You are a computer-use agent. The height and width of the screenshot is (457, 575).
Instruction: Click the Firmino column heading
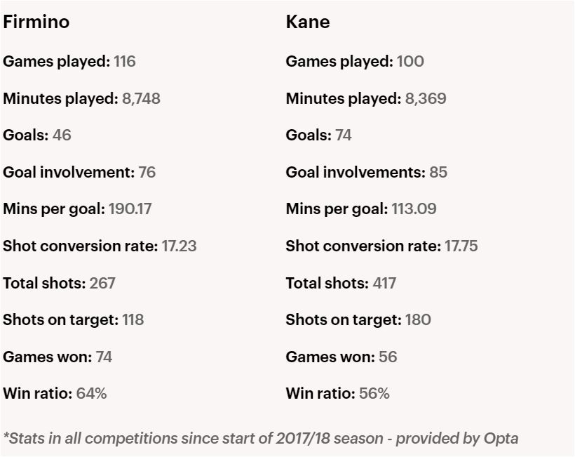click(36, 22)
